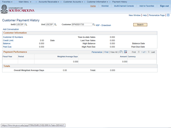
Task: Open Customer ID Numbers link
Action: pos(13,37)
